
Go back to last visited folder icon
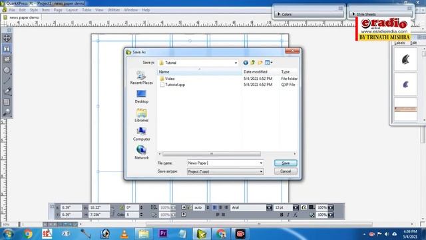[x=246, y=63]
